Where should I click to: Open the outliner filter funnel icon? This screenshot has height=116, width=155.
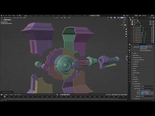click(151, 18)
